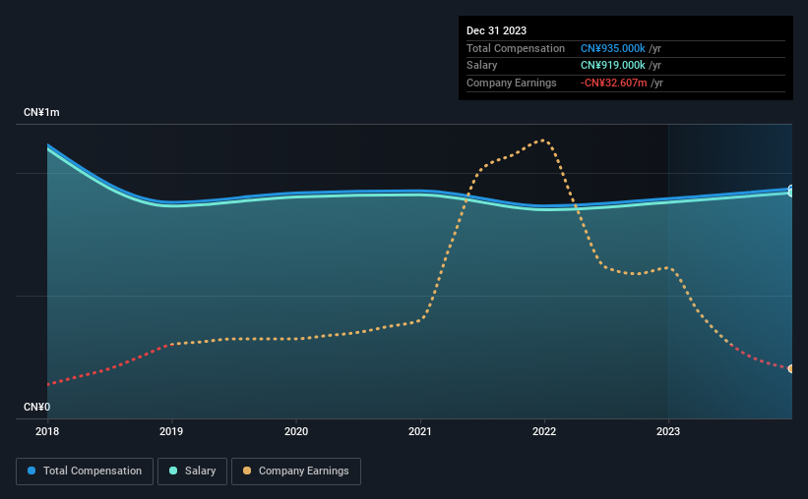The image size is (808, 499).
Task: Select the 2019 label on the x-axis
Action: [x=171, y=431]
